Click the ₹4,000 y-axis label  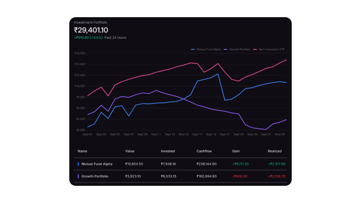click(81, 119)
